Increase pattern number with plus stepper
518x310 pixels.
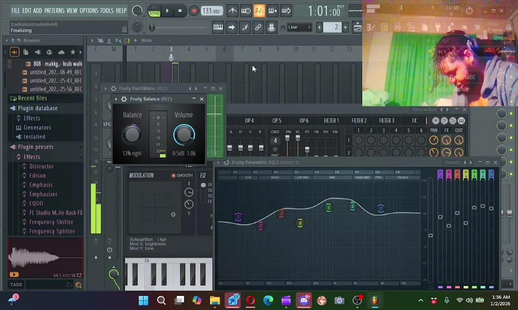pos(345,28)
